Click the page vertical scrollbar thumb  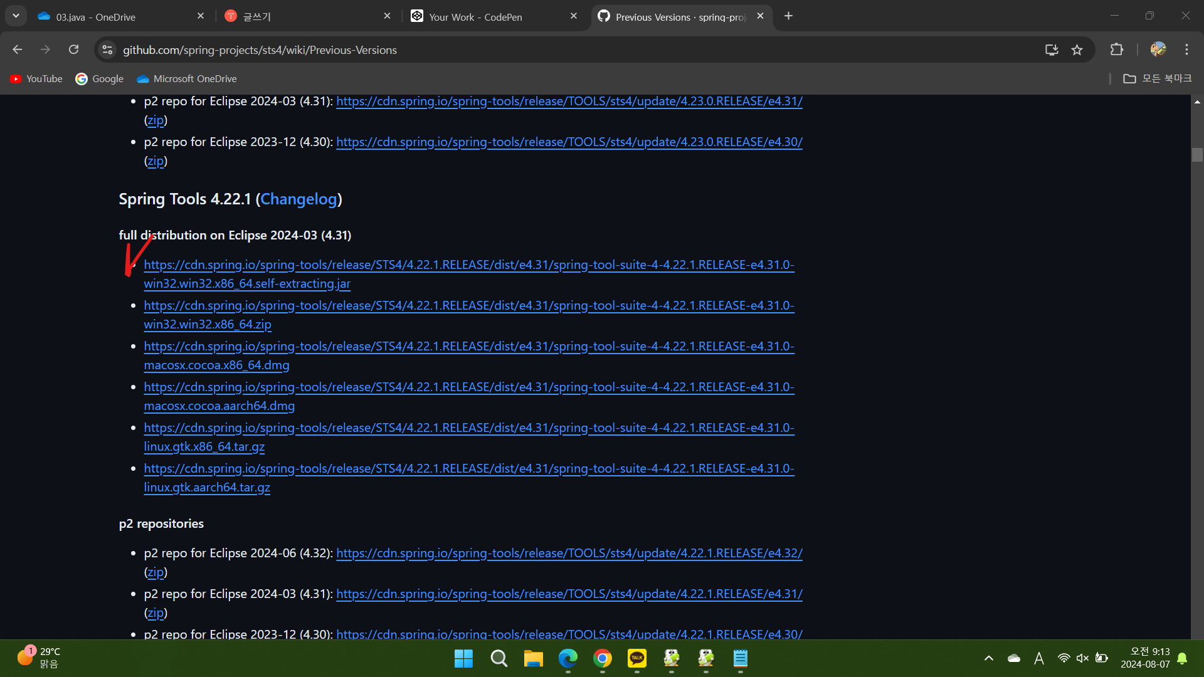point(1197,155)
